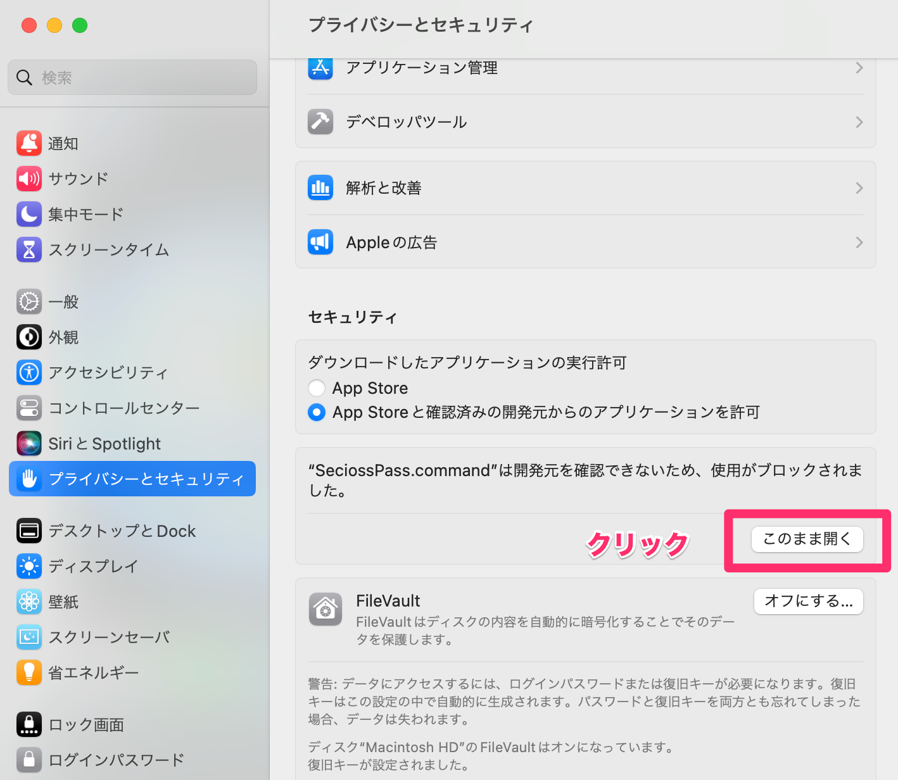Select 壁紙 label in sidebar
Image resolution: width=898 pixels, height=780 pixels.
tap(63, 602)
